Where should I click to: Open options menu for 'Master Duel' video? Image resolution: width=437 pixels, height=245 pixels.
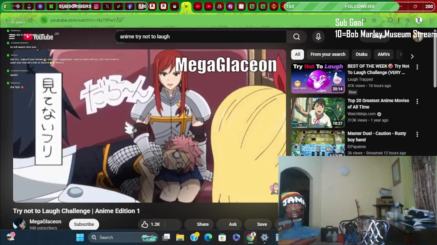pyautogui.click(x=417, y=134)
